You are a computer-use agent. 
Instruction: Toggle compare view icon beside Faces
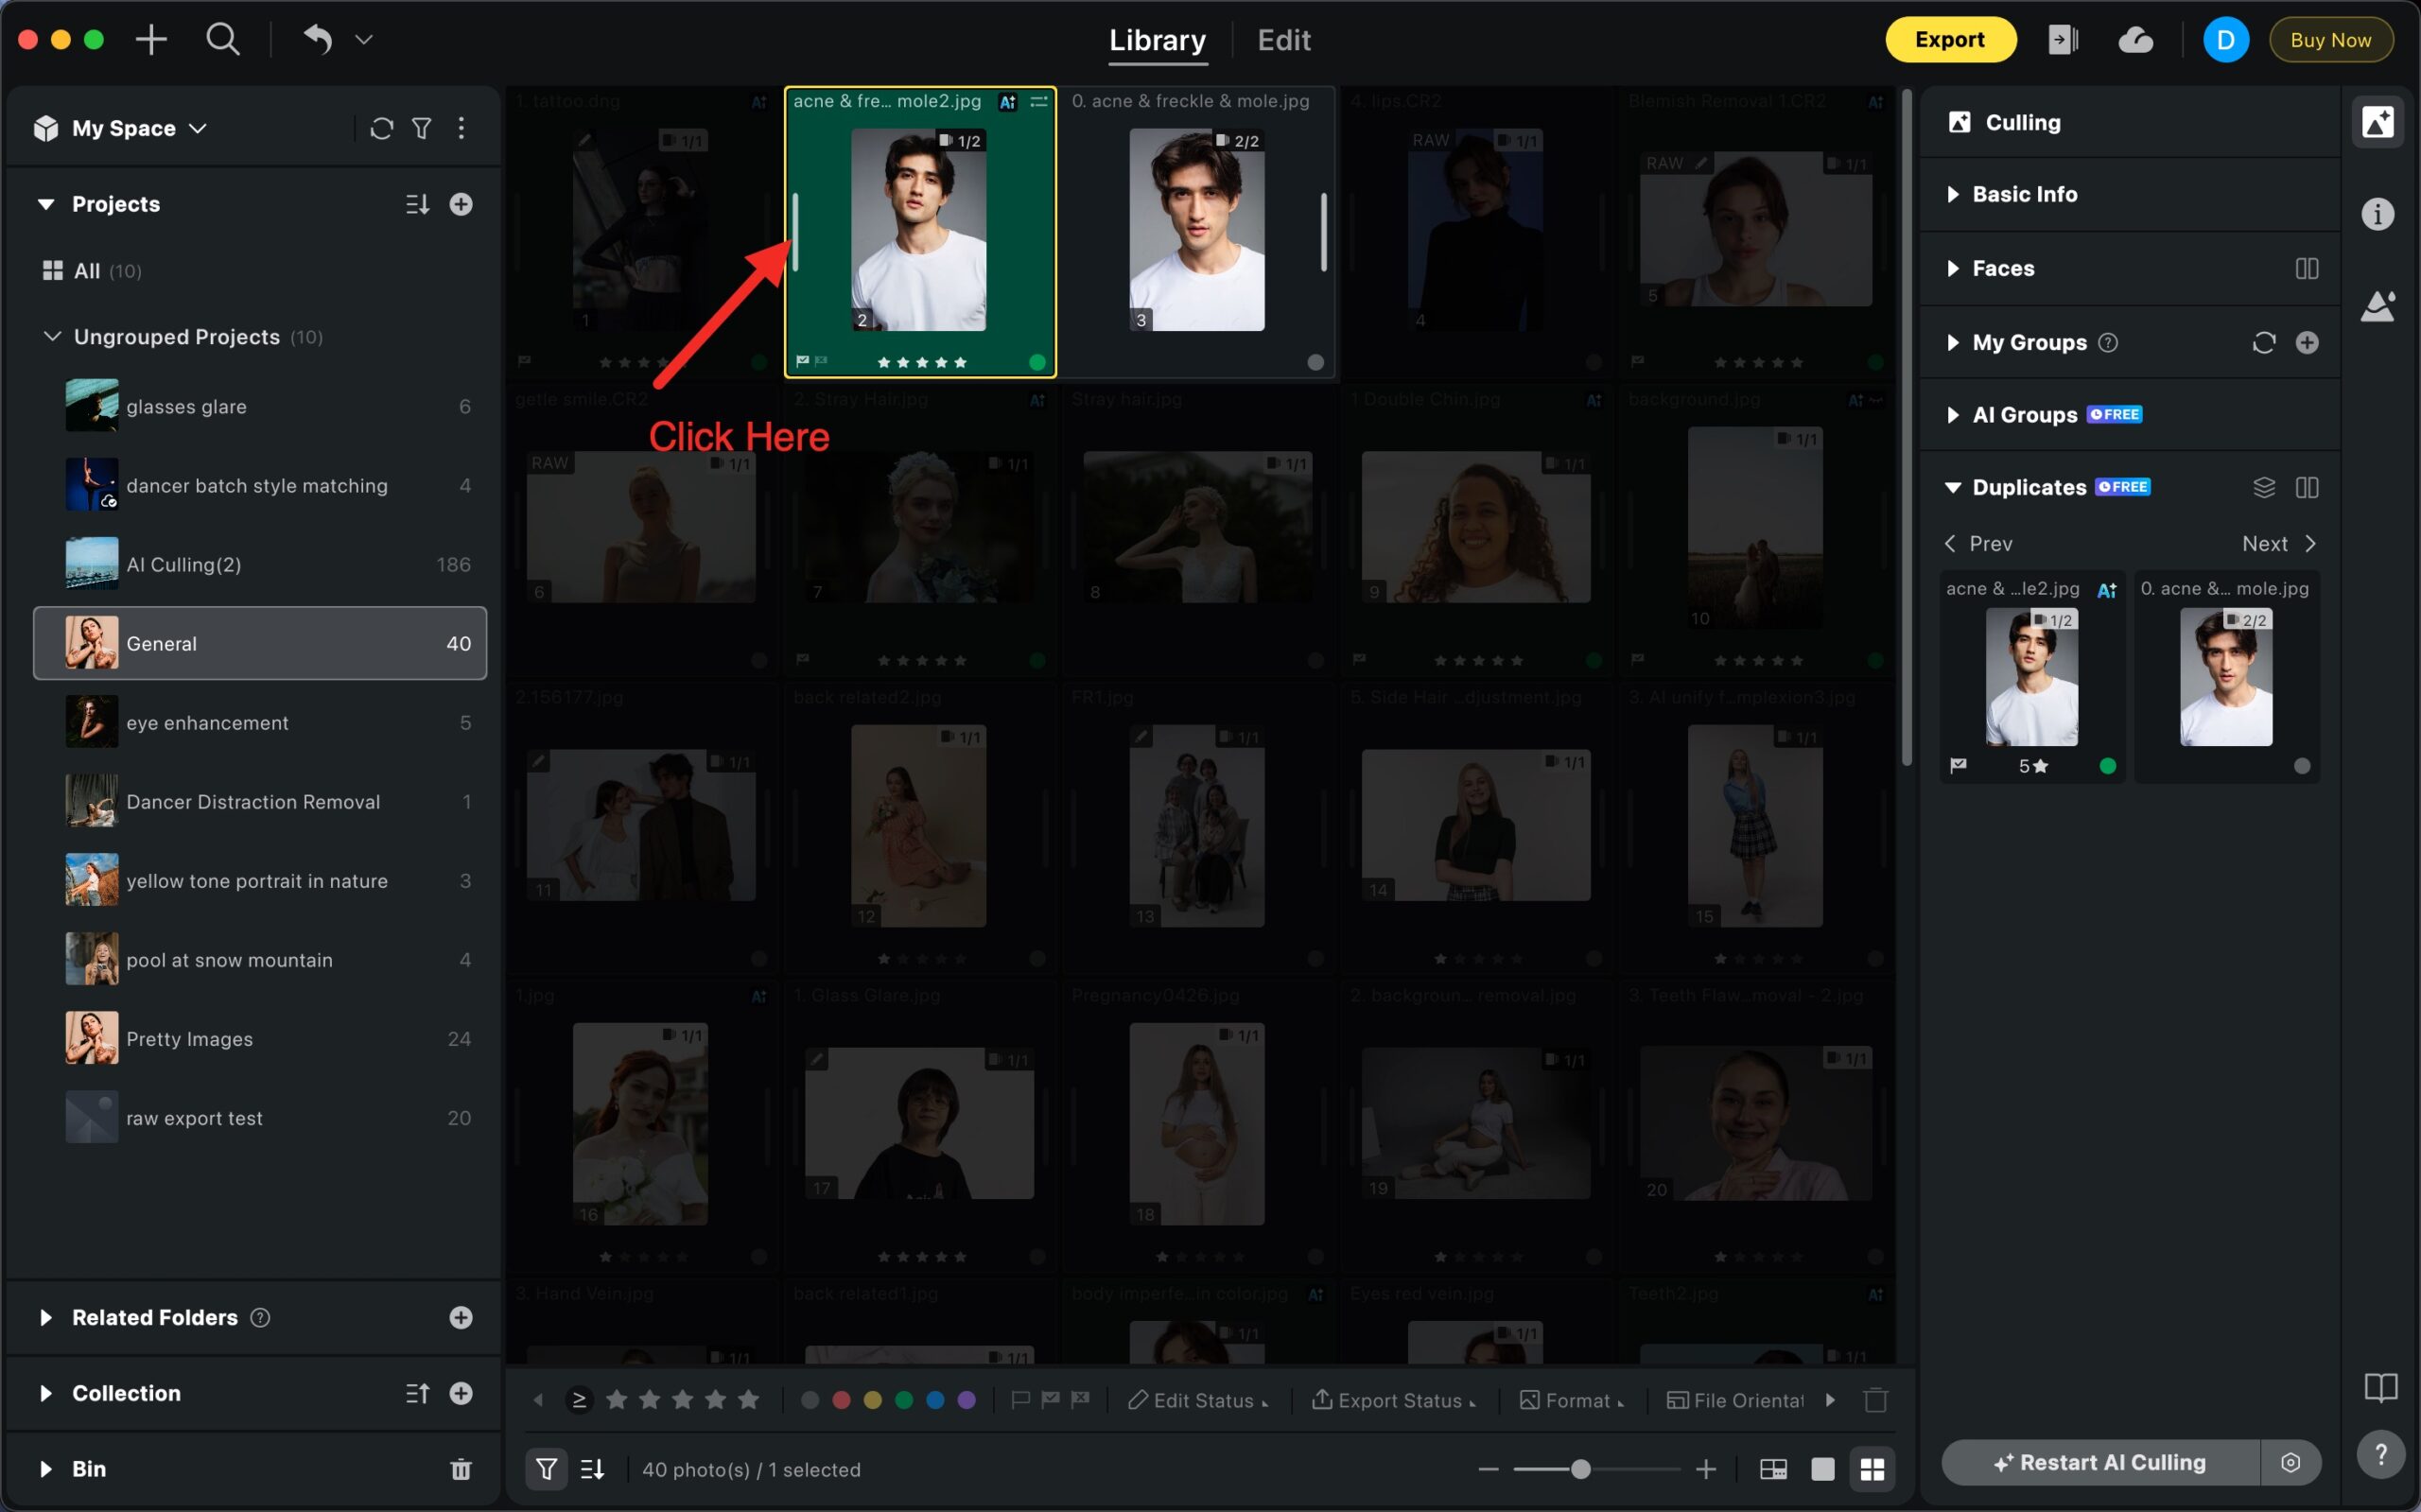pos(2306,268)
